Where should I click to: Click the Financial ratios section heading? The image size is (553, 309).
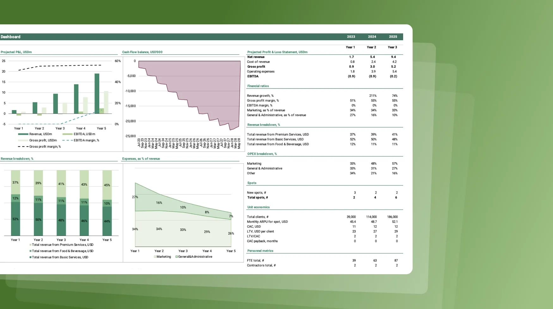258,86
